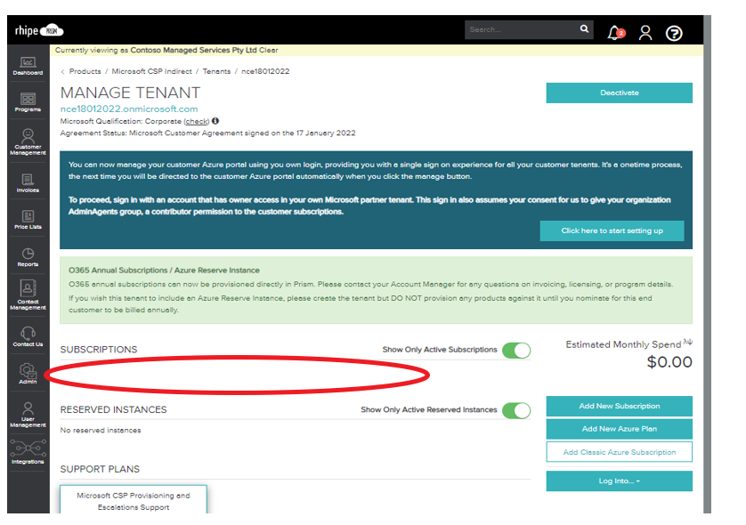The width and height of the screenshot is (746, 525).
Task: Open Contact Us headset icon
Action: pyautogui.click(x=28, y=336)
